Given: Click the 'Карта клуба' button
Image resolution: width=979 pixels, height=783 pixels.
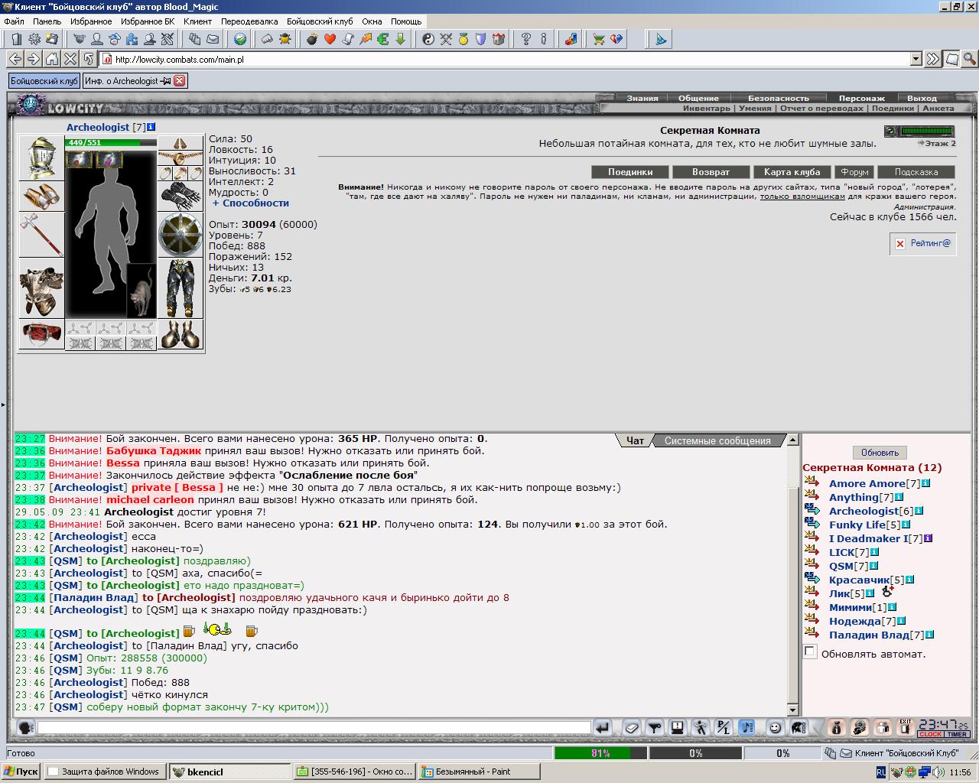Looking at the screenshot, I should [x=792, y=172].
